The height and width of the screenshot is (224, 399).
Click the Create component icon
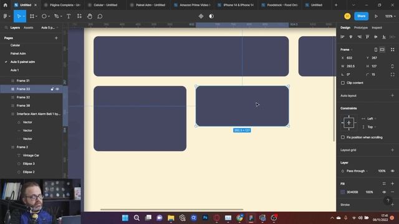[x=201, y=16]
